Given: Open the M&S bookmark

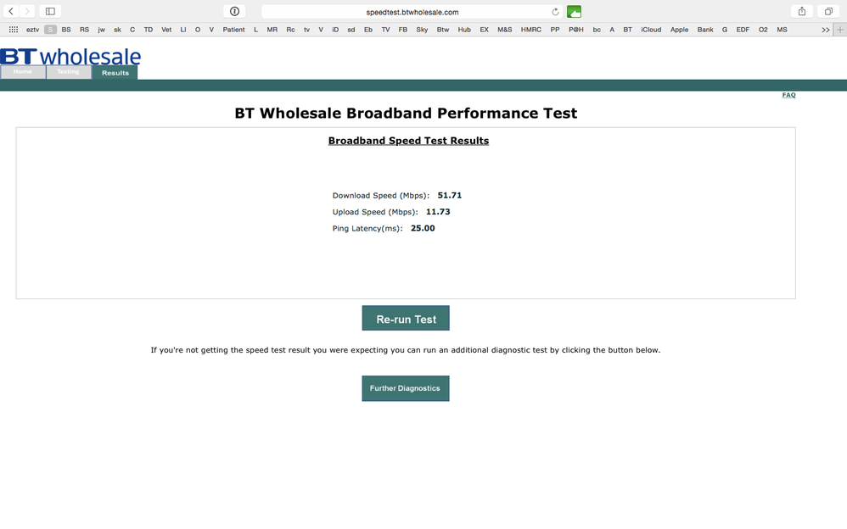Looking at the screenshot, I should [x=504, y=30].
